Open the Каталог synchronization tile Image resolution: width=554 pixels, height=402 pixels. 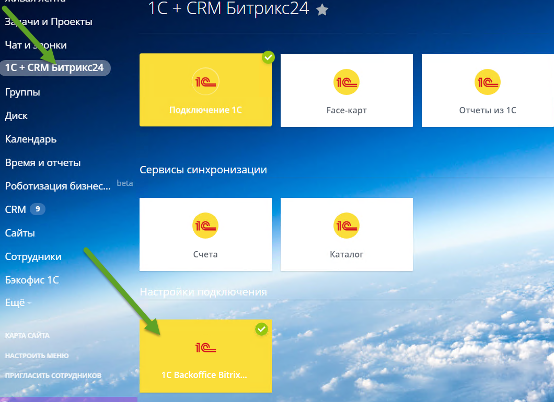coord(347,234)
